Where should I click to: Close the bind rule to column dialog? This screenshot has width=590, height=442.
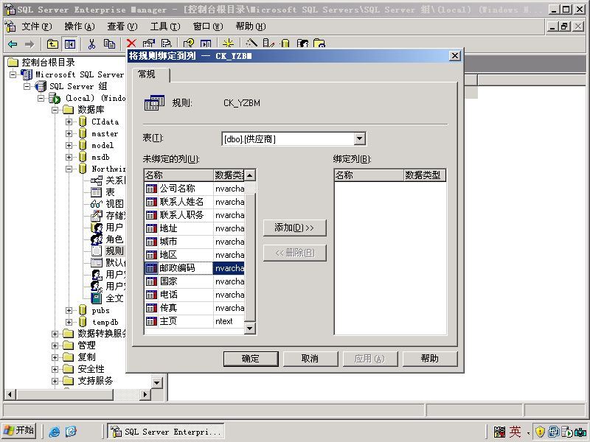454,56
